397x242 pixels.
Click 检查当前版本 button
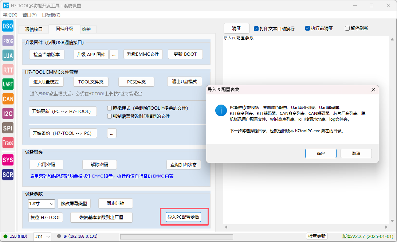(47, 54)
